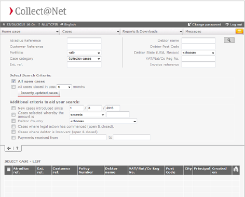
Task: Click the City column header
Action: (x=188, y=170)
